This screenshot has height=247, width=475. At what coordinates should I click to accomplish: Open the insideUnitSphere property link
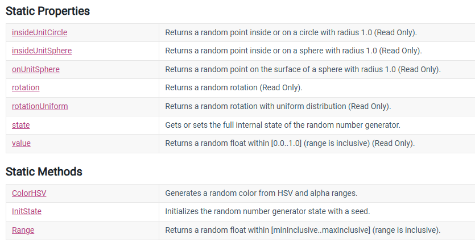(x=42, y=51)
